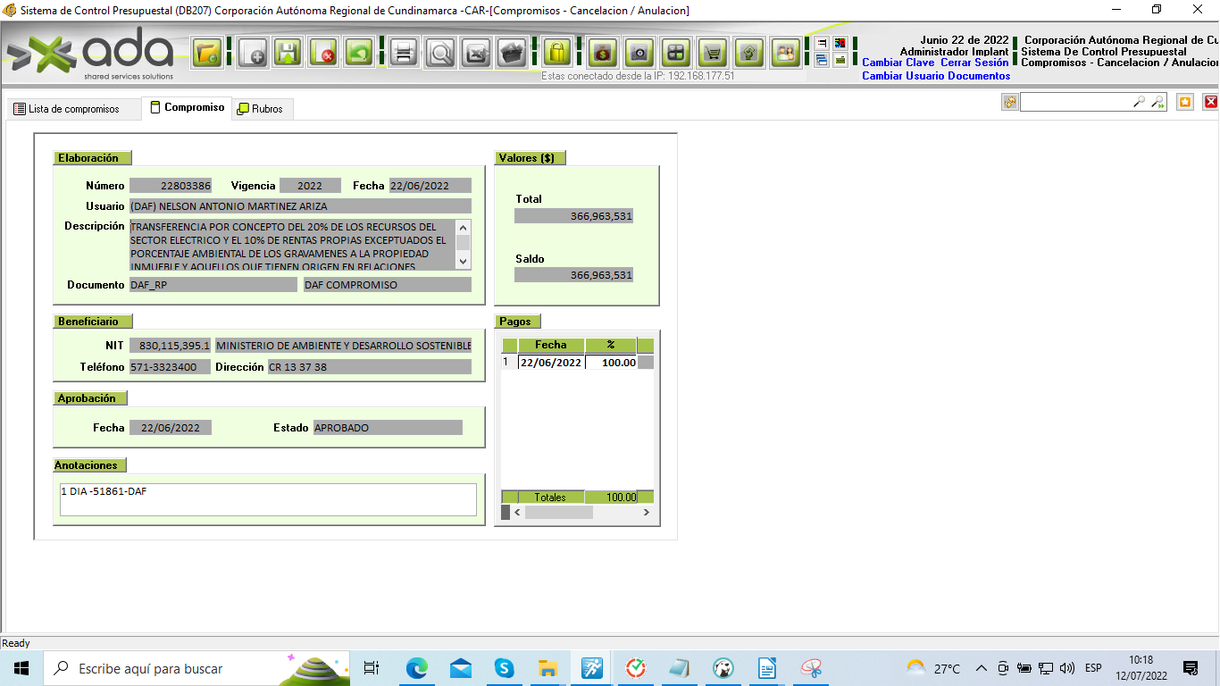
Task: Click the Anotaciones text field
Action: click(268, 500)
